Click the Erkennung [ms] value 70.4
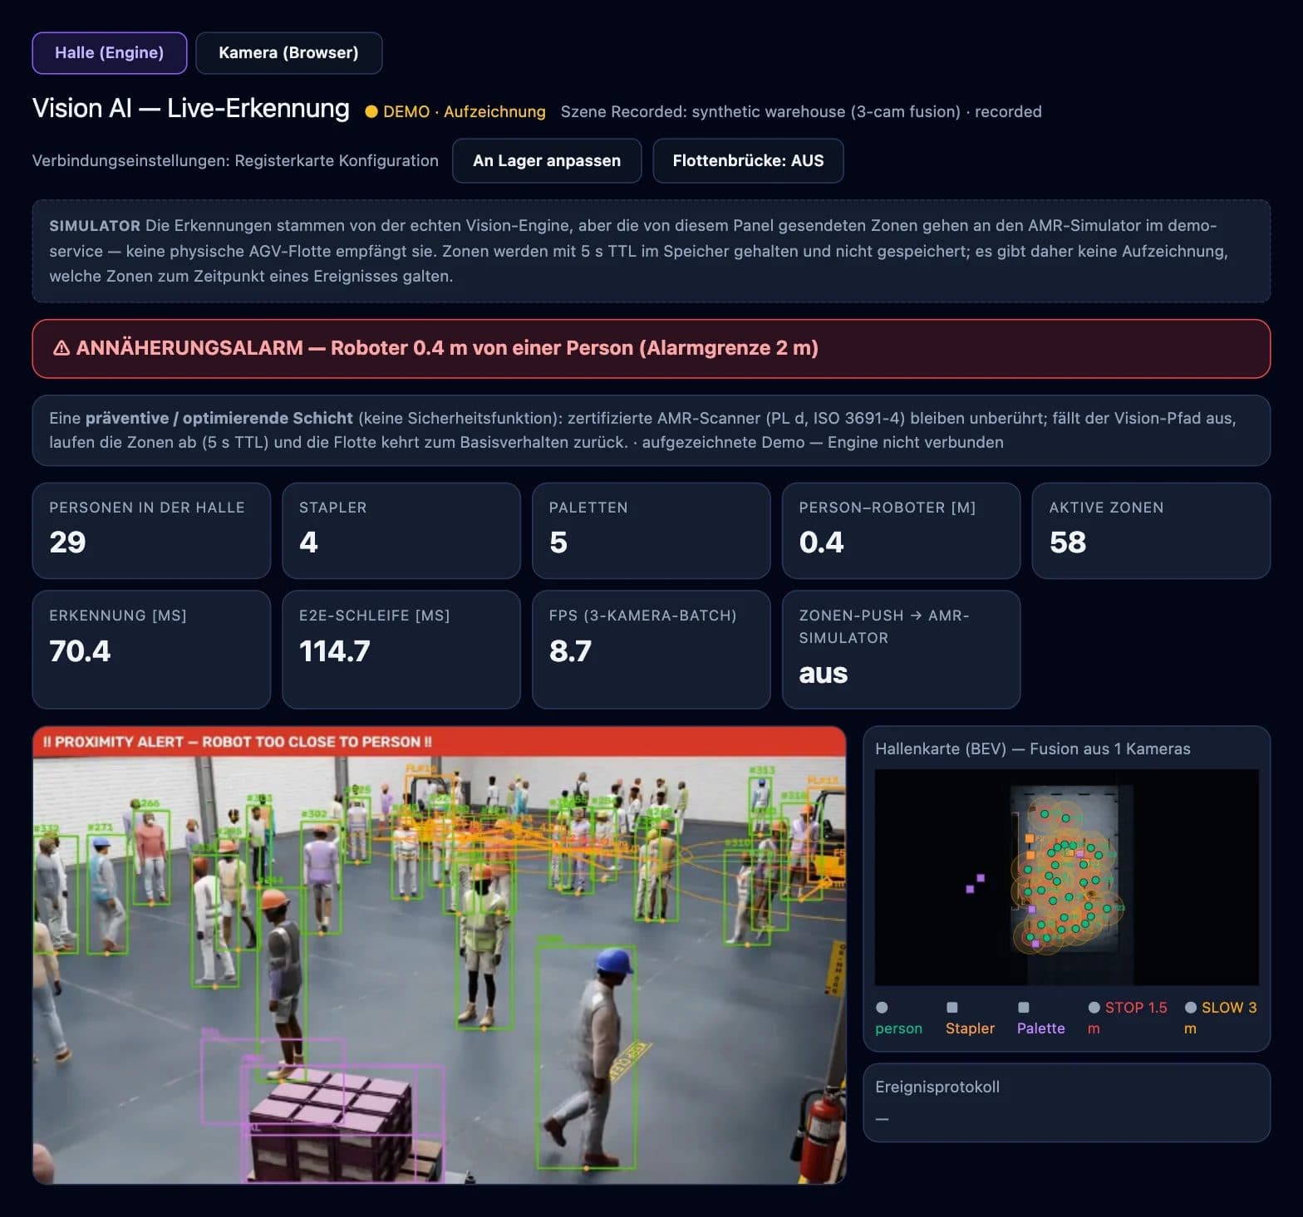This screenshot has height=1217, width=1303. 80,650
